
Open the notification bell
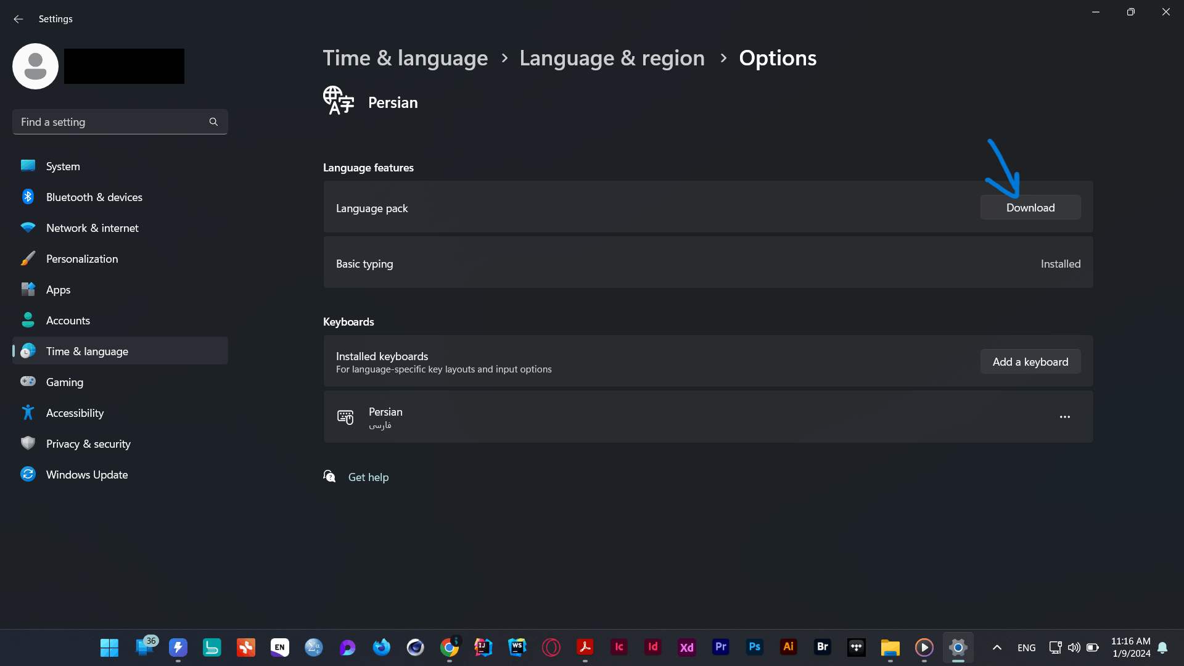pos(1162,647)
